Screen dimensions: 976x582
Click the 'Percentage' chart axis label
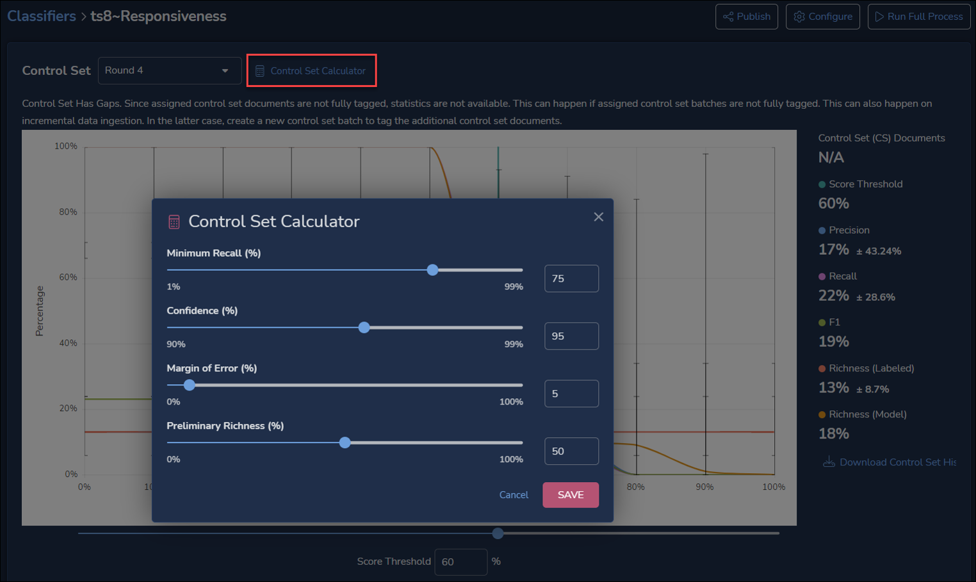pyautogui.click(x=40, y=311)
